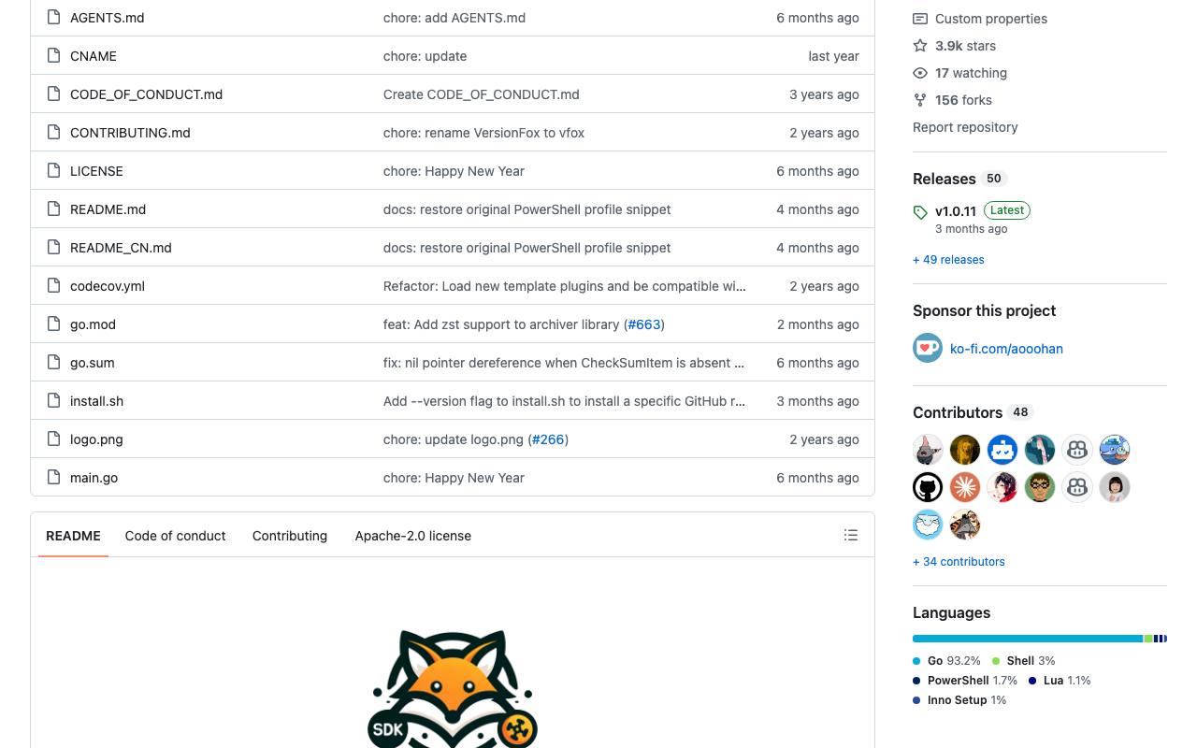The height and width of the screenshot is (748, 1197).
Task: Select the Apache-2.0 license tab
Action: pyautogui.click(x=413, y=536)
